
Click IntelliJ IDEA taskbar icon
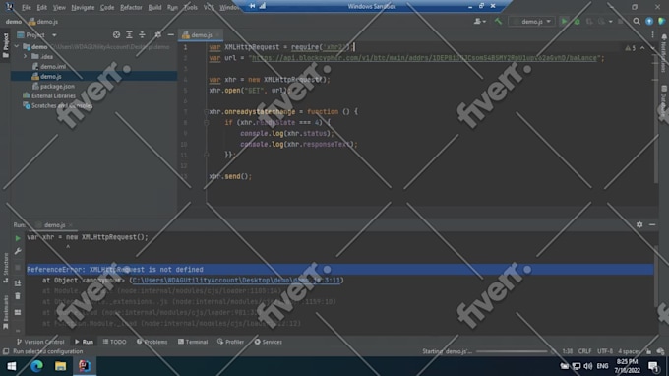84,366
